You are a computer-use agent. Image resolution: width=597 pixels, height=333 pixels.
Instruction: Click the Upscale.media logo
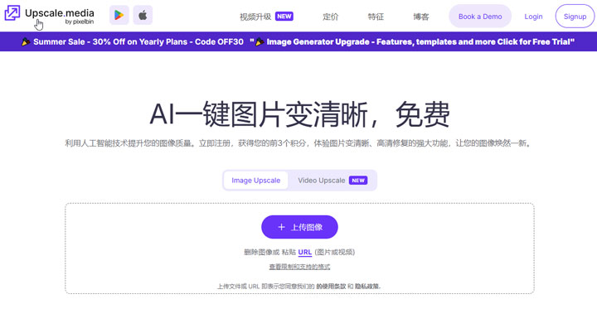tap(49, 15)
